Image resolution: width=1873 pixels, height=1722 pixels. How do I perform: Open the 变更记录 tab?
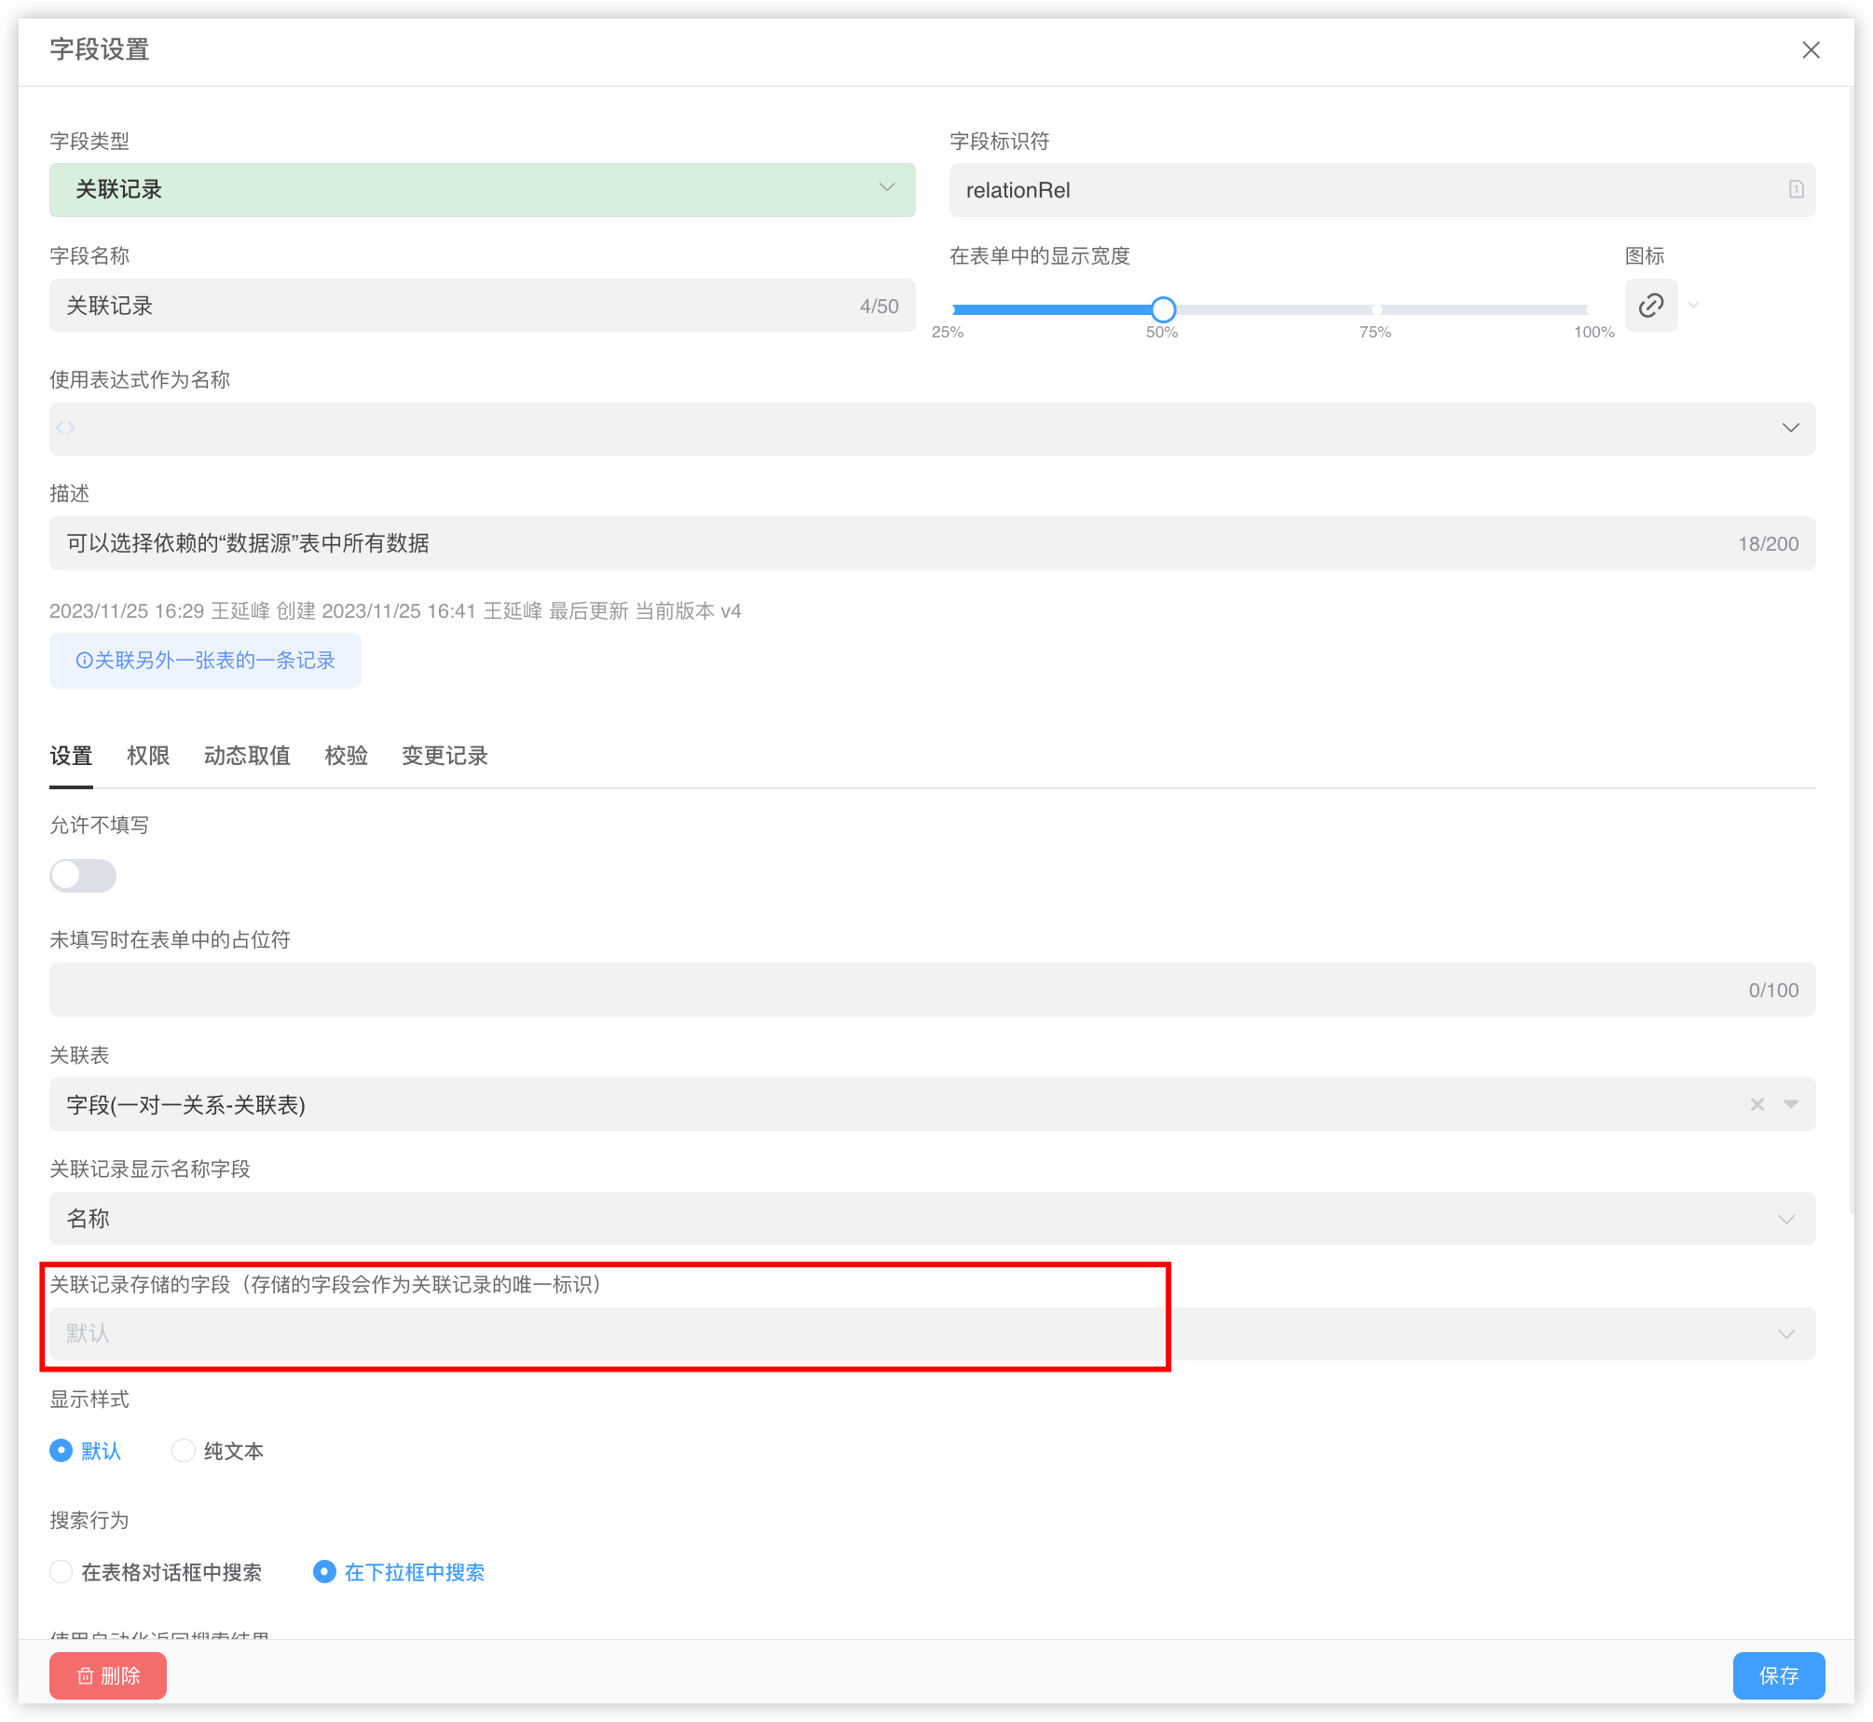tap(444, 756)
